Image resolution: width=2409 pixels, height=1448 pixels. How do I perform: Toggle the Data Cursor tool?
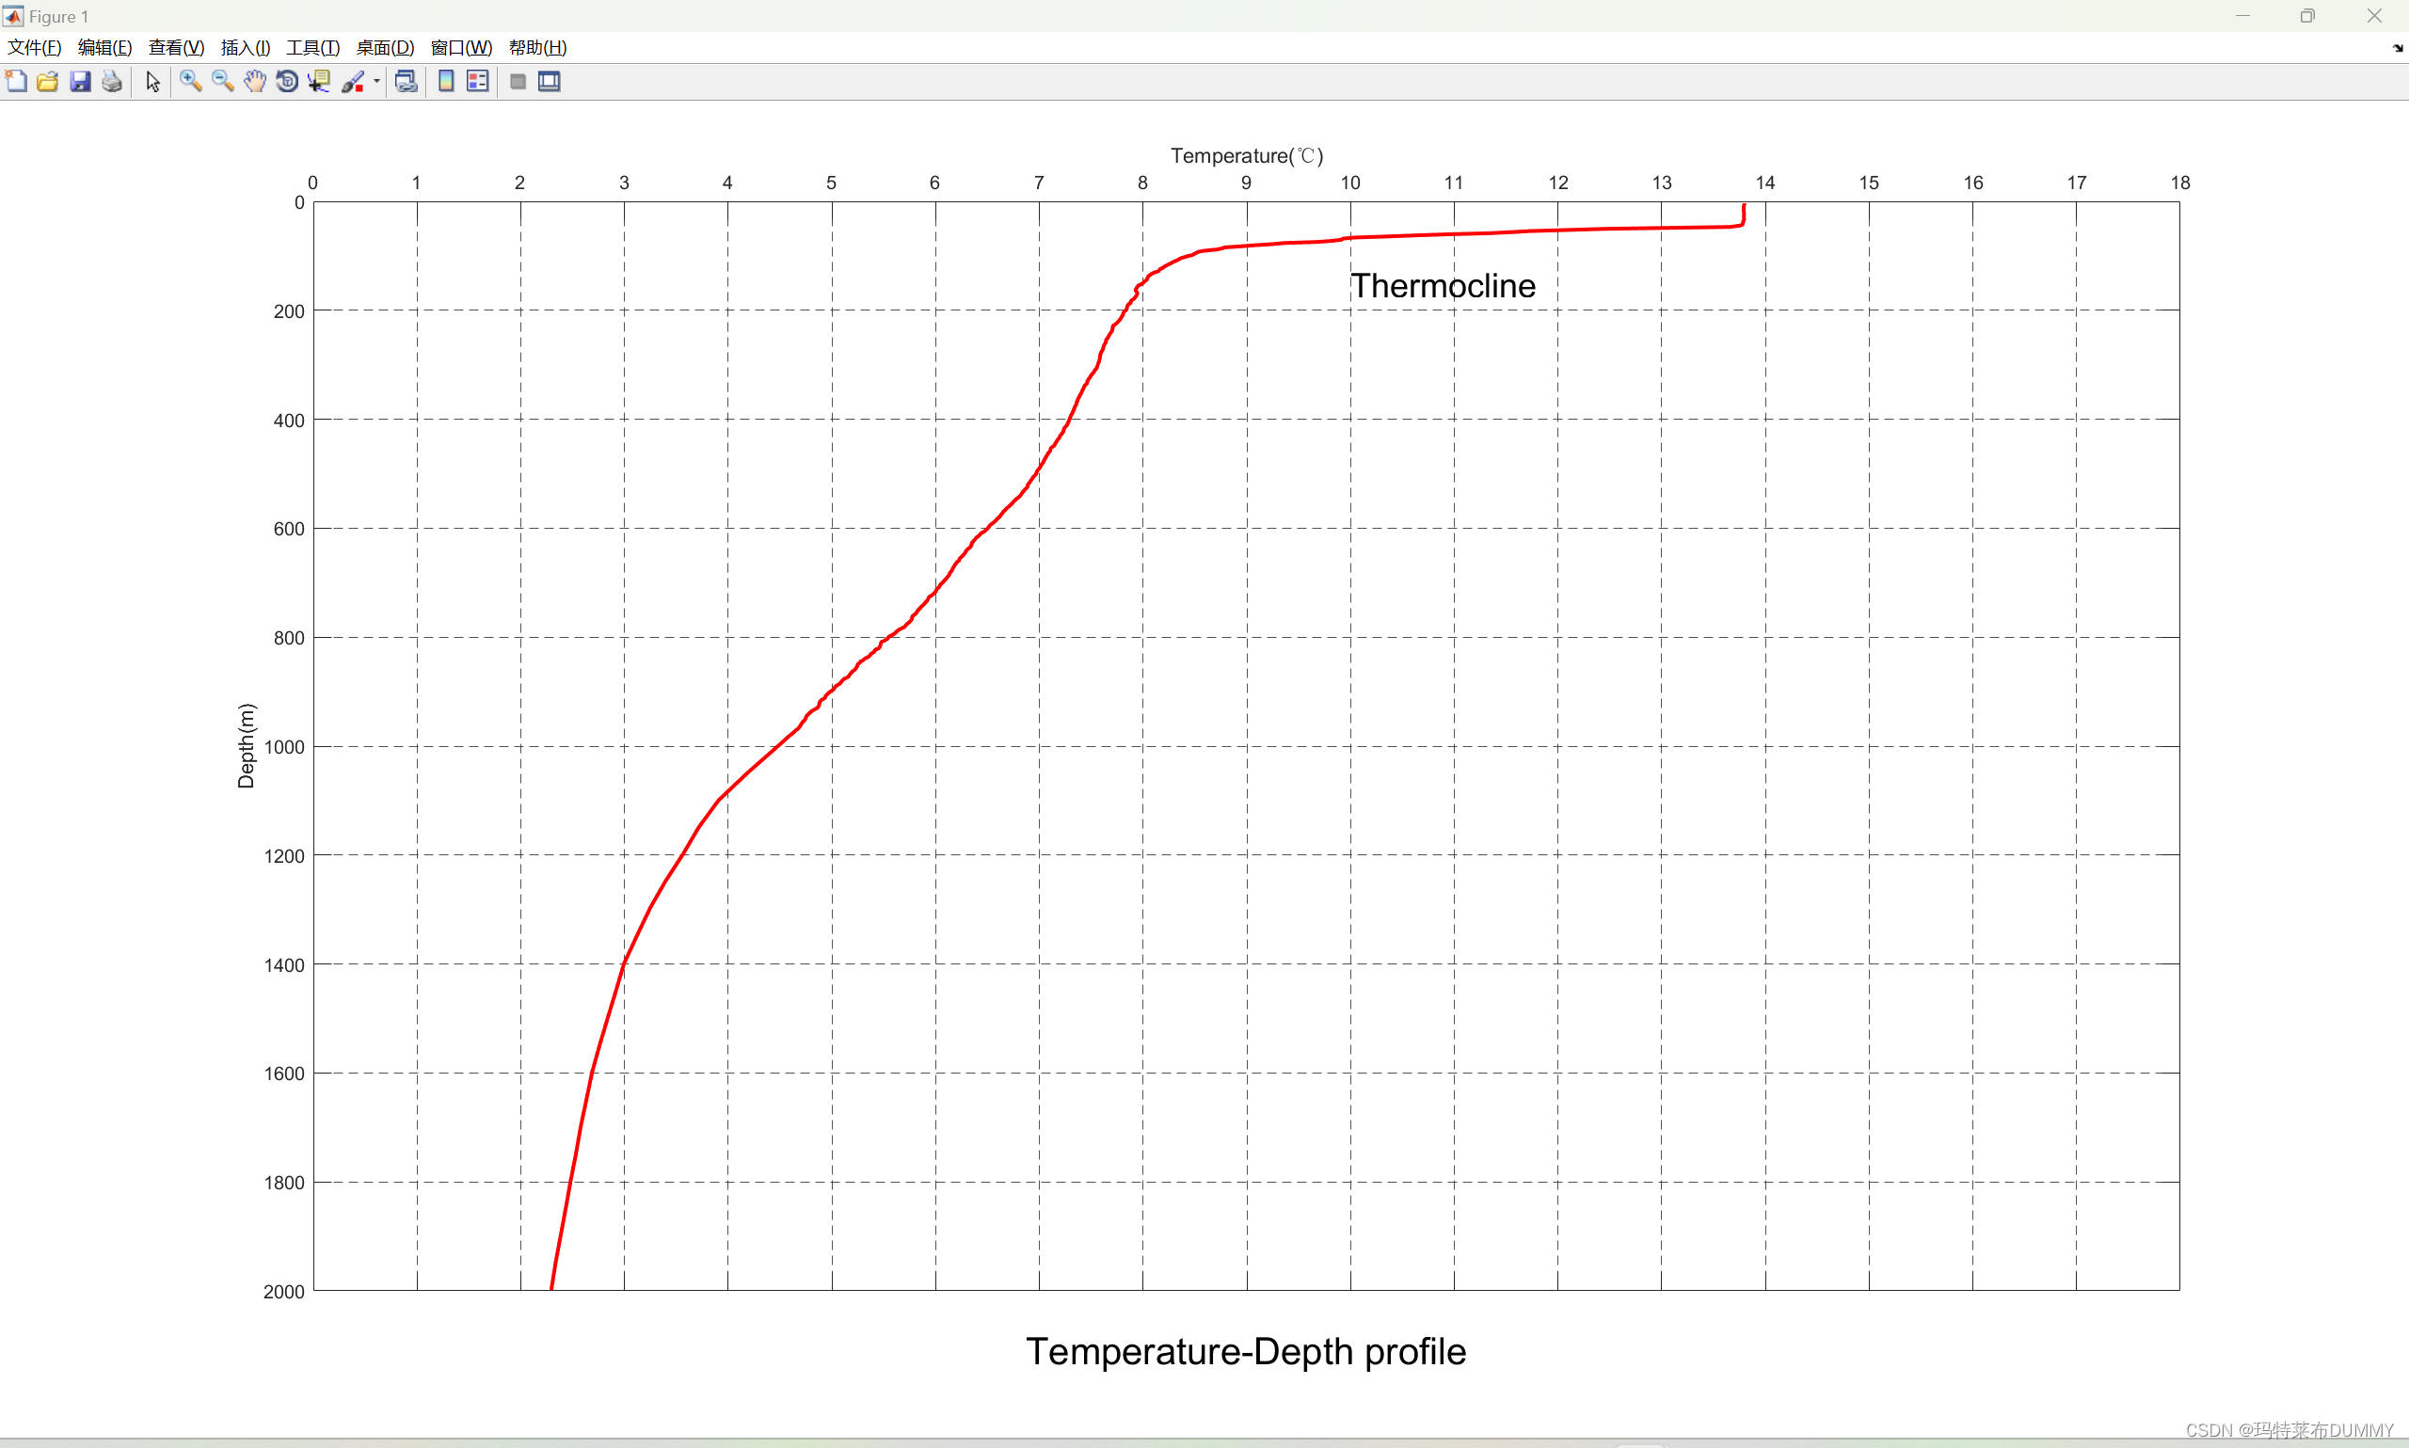pos(319,82)
